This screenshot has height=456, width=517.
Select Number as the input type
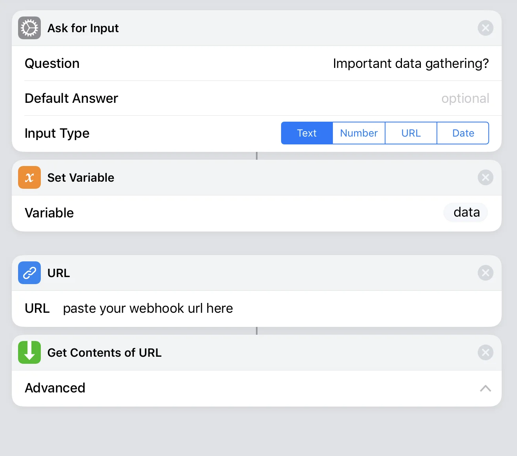[359, 133]
